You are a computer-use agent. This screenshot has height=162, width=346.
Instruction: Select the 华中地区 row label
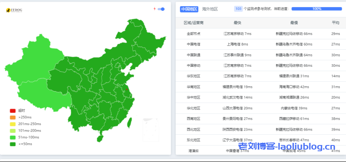(194, 97)
